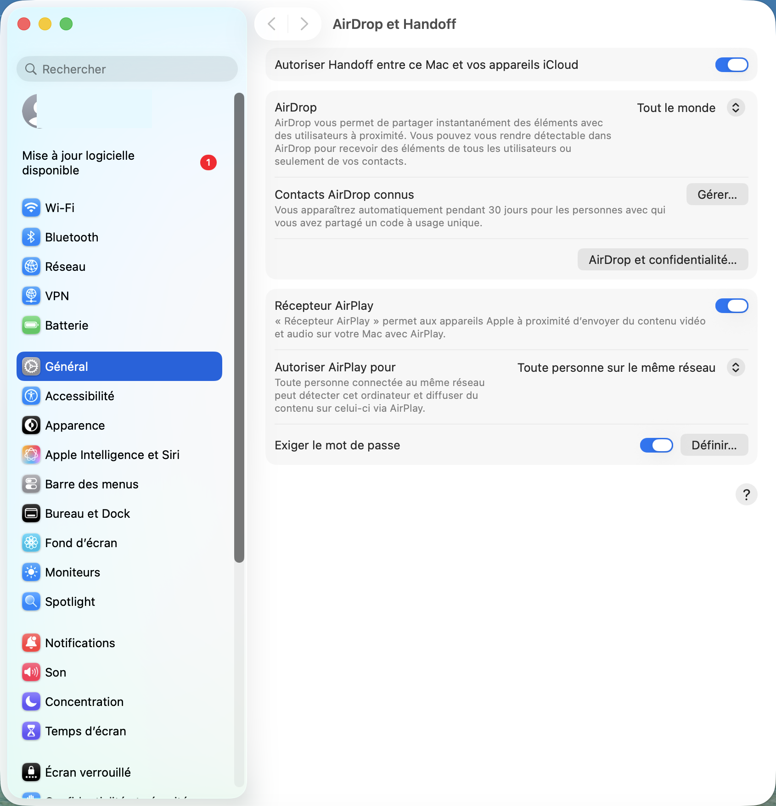
Task: Click the sidebar vertical scrollbar
Action: click(239, 328)
